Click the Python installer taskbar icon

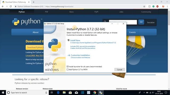click(x=101, y=93)
